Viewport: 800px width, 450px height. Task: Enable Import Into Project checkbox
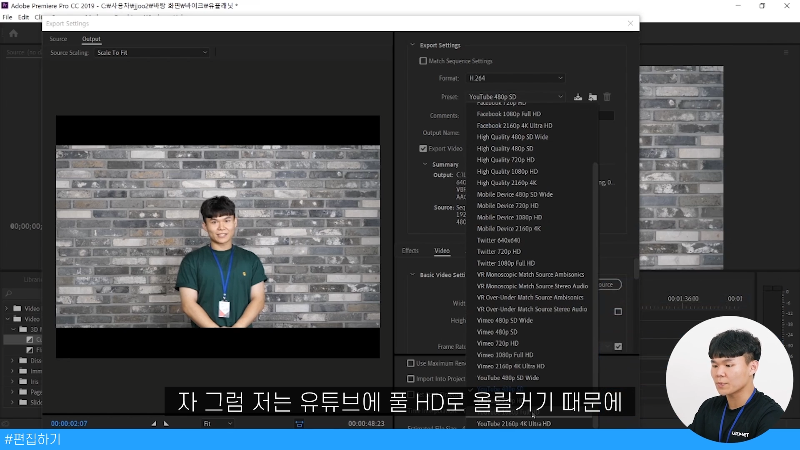click(x=411, y=379)
